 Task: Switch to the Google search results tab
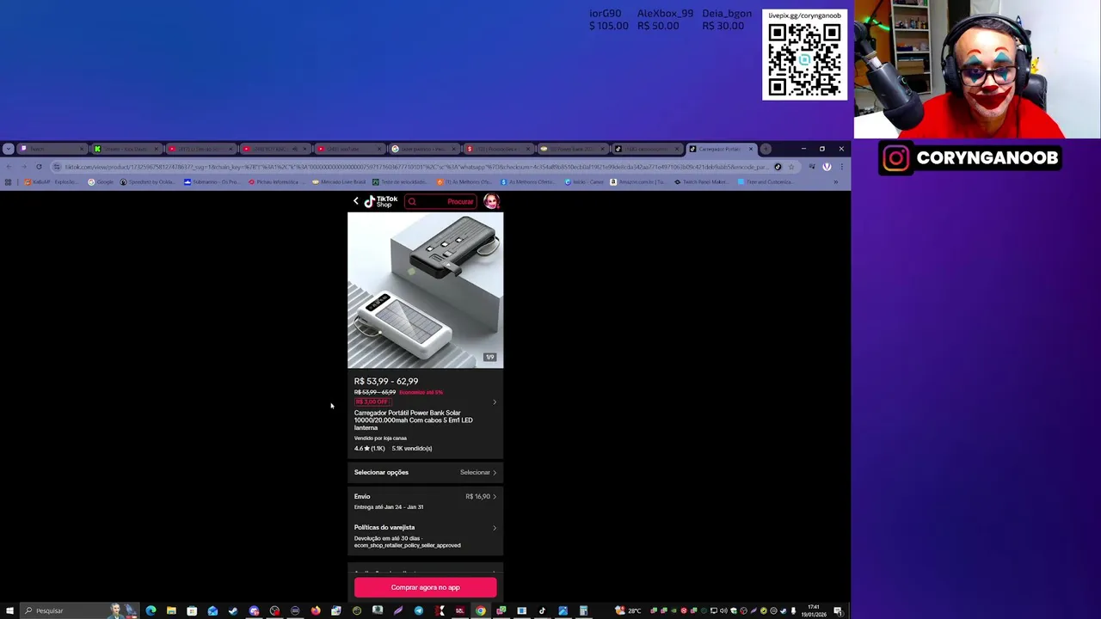(422, 149)
